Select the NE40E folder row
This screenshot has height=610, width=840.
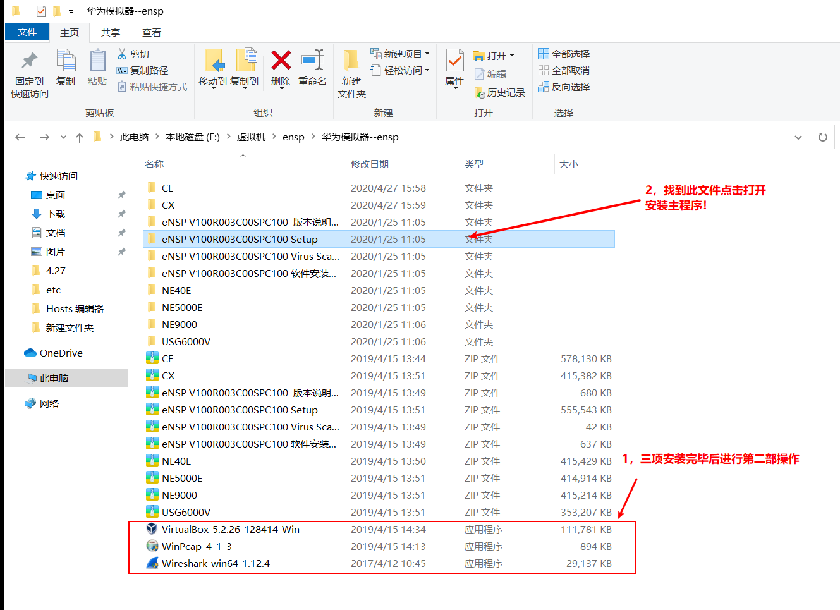[379, 290]
